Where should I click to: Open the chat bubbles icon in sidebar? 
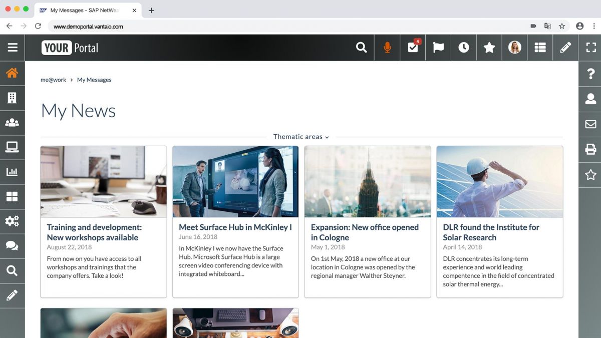12,246
